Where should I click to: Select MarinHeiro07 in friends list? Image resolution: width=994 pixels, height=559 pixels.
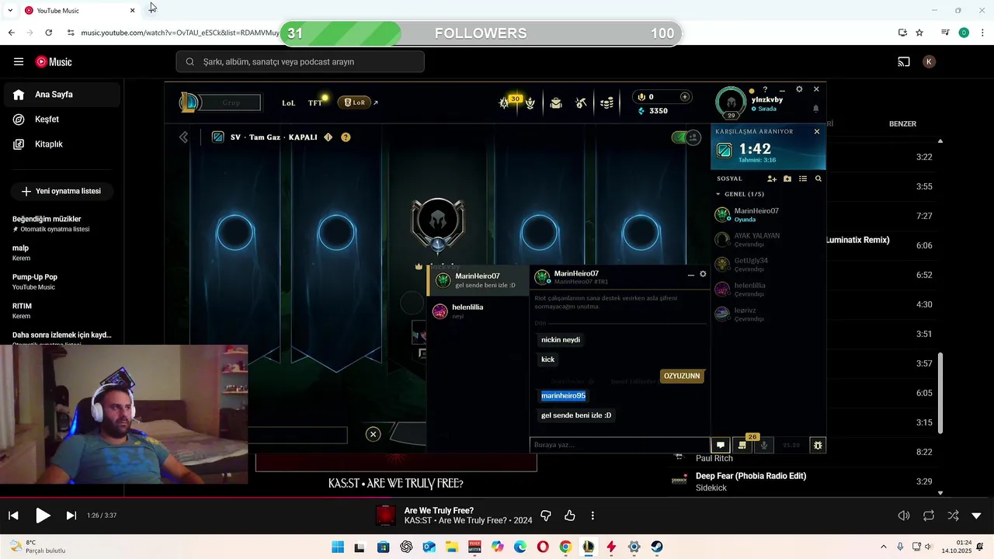768,215
